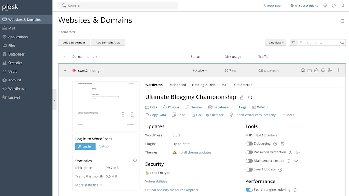Edit the site title with the pencil icon
This screenshot has height=196, width=349.
click(242, 97)
